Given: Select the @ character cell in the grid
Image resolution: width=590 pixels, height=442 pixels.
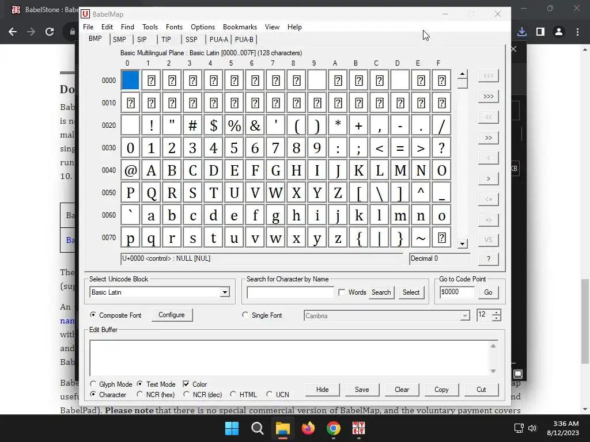Looking at the screenshot, I should click(x=131, y=170).
